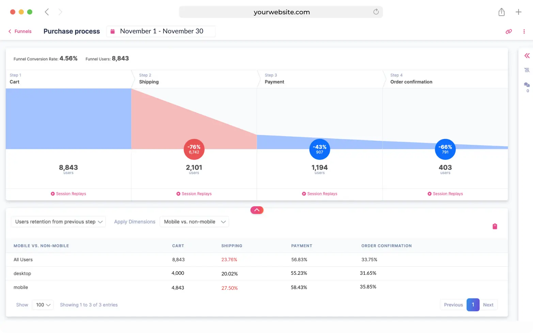Sort by the PAYMENT column header

pos(302,246)
